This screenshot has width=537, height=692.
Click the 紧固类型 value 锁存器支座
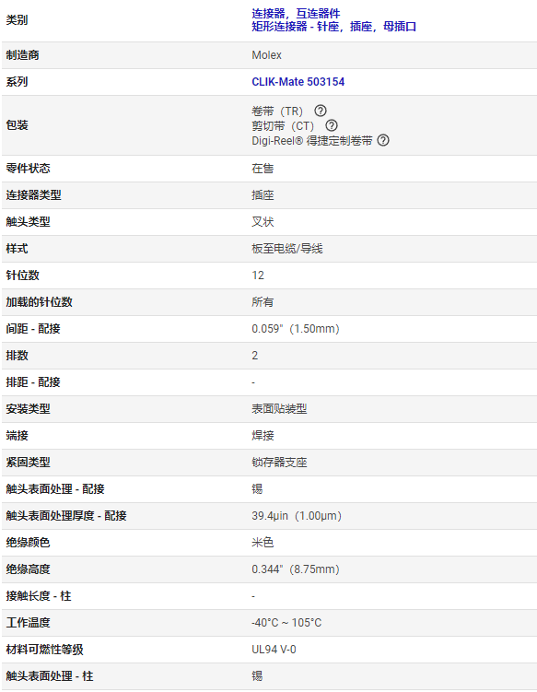coord(279,462)
